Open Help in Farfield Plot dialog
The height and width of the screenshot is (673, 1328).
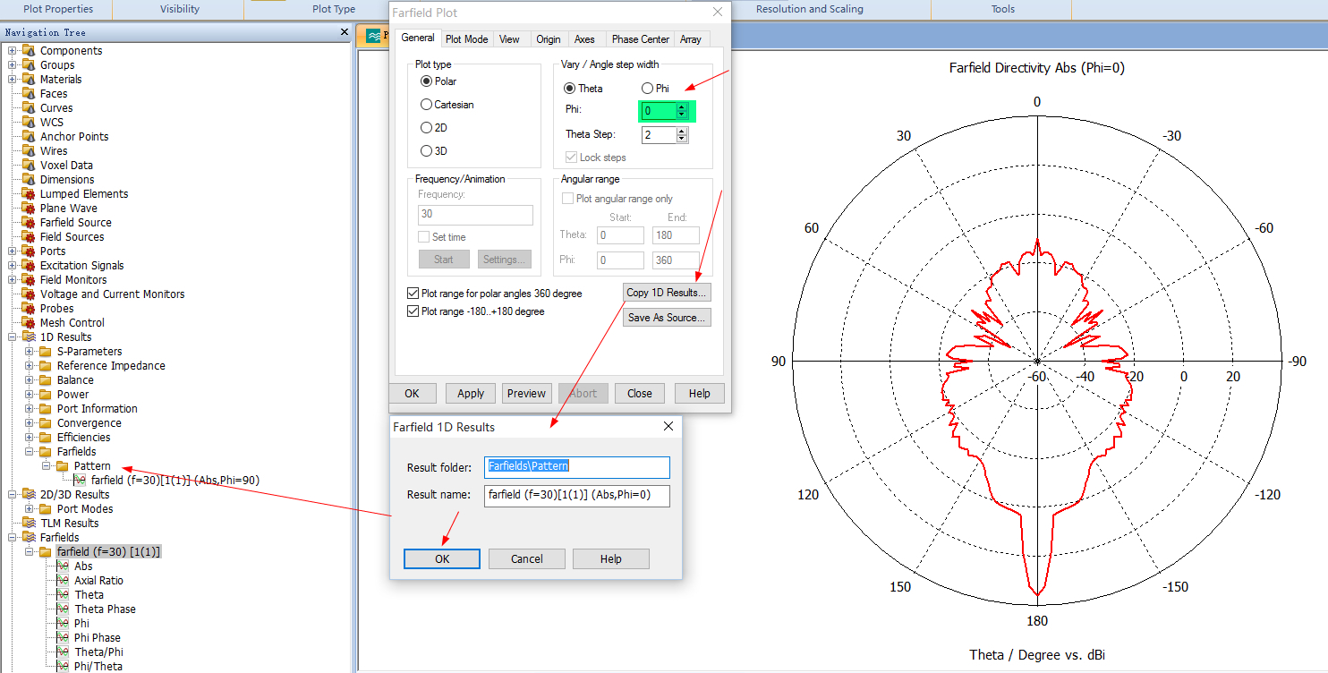coord(700,393)
